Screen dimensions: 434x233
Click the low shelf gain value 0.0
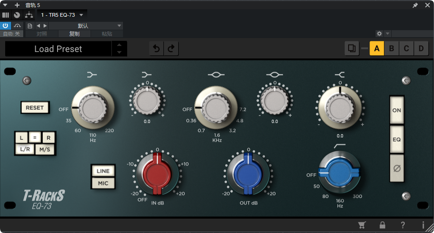point(147,122)
